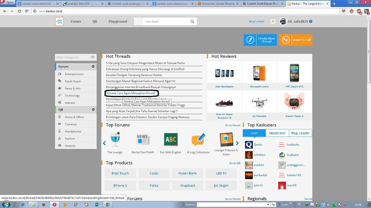Click the Kaskus logo icon
The width and height of the screenshot is (371, 208).
(59, 21)
